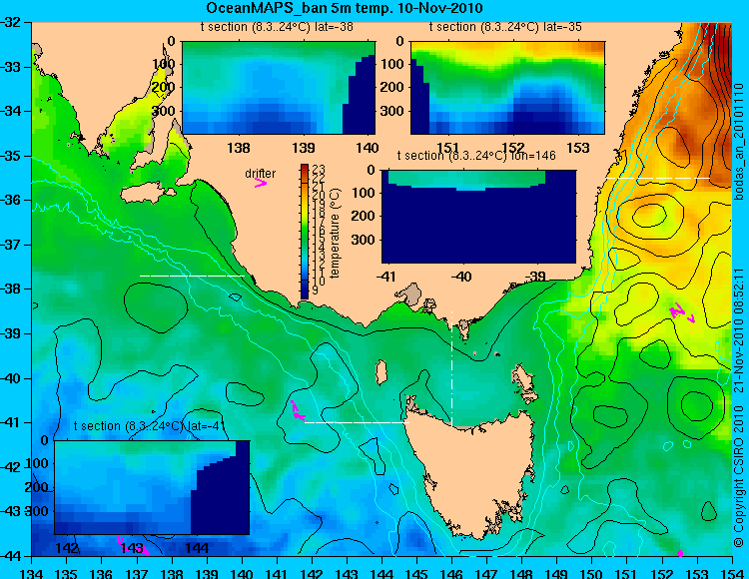The image size is (749, 579).
Task: Click the 150 longitude label on bottom axis
Action: tap(592, 573)
